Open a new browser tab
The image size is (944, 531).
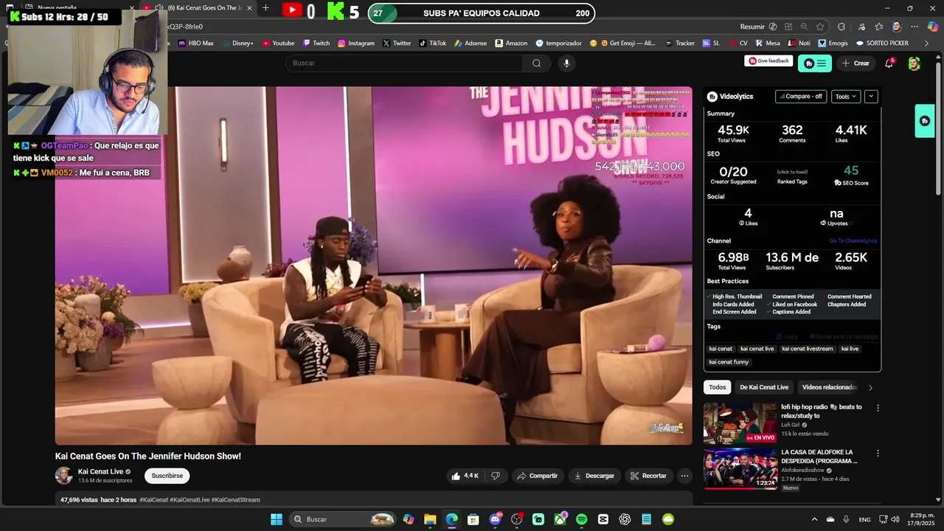(265, 8)
